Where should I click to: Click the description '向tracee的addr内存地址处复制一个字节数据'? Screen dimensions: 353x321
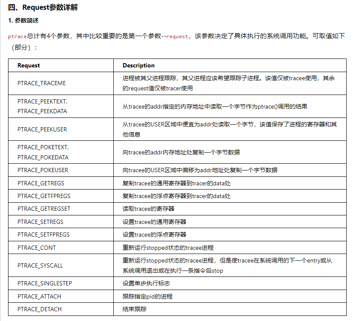coord(181,152)
